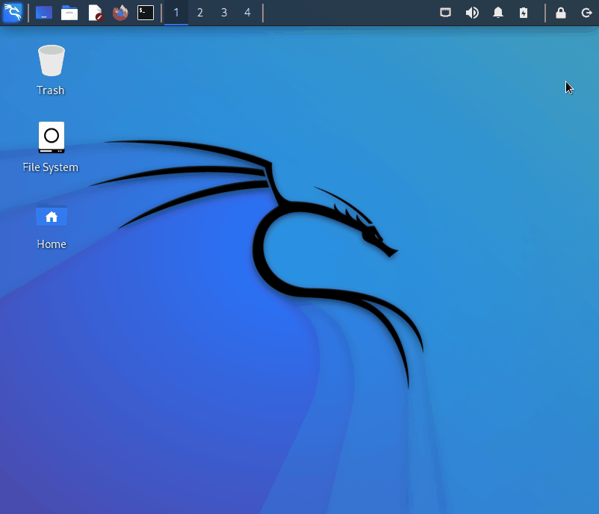
Task: Select the Trash desktop icon
Action: (52, 61)
